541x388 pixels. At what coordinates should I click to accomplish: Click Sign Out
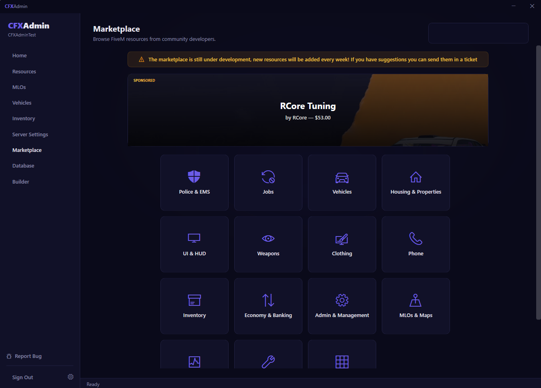coord(22,378)
